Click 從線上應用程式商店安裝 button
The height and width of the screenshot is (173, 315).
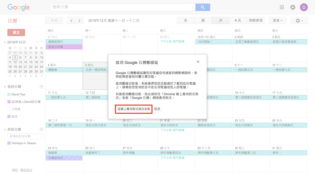(x=134, y=109)
